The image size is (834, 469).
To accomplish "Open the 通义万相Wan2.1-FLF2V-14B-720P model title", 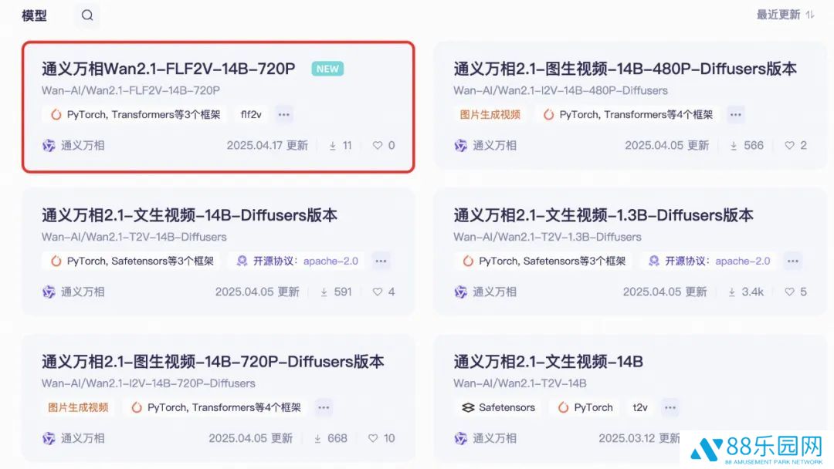I will coord(168,69).
